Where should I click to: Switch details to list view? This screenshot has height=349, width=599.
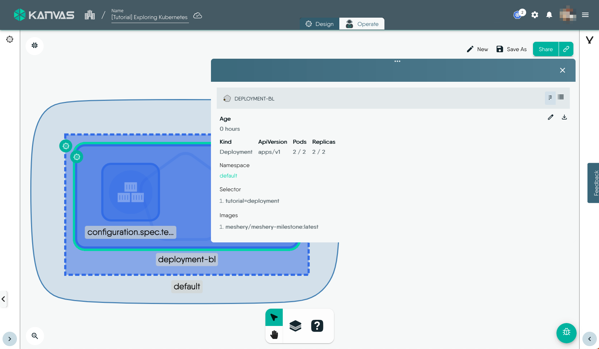[x=561, y=97]
